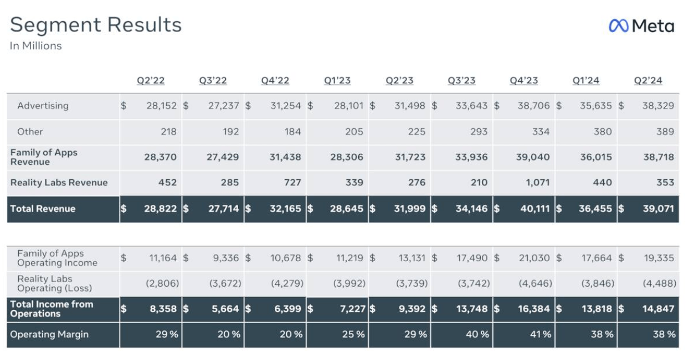
Task: Select the Q3'23 column header
Action: [461, 81]
